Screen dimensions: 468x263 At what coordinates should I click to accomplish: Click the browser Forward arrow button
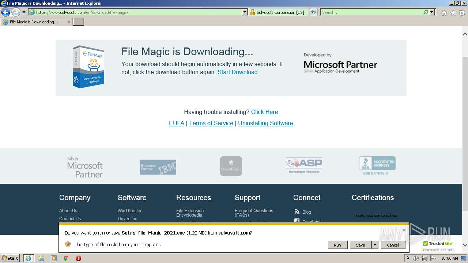tap(16, 12)
